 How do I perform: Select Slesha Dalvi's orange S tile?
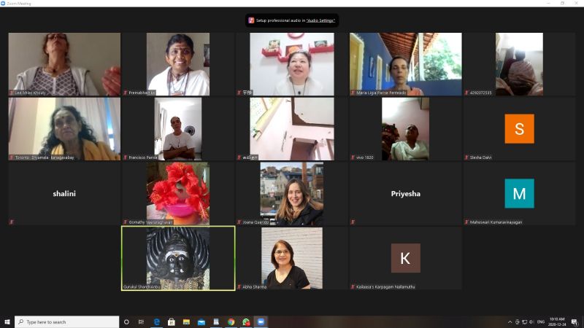[x=519, y=129]
